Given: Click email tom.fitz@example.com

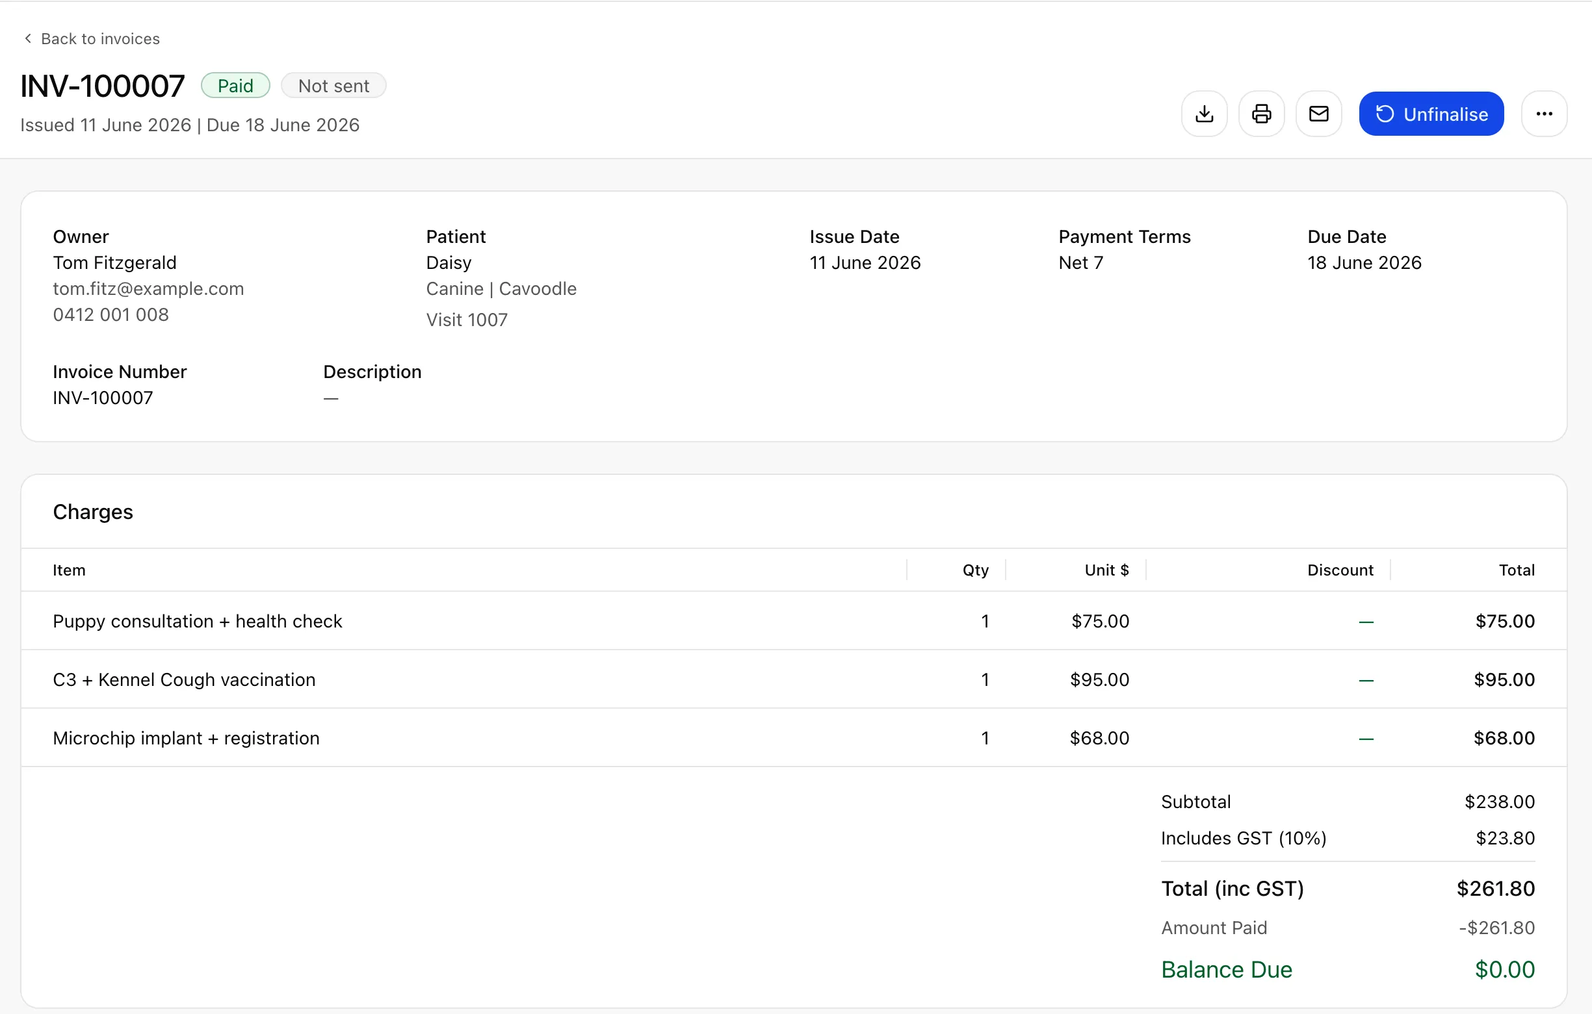Looking at the screenshot, I should pos(148,288).
